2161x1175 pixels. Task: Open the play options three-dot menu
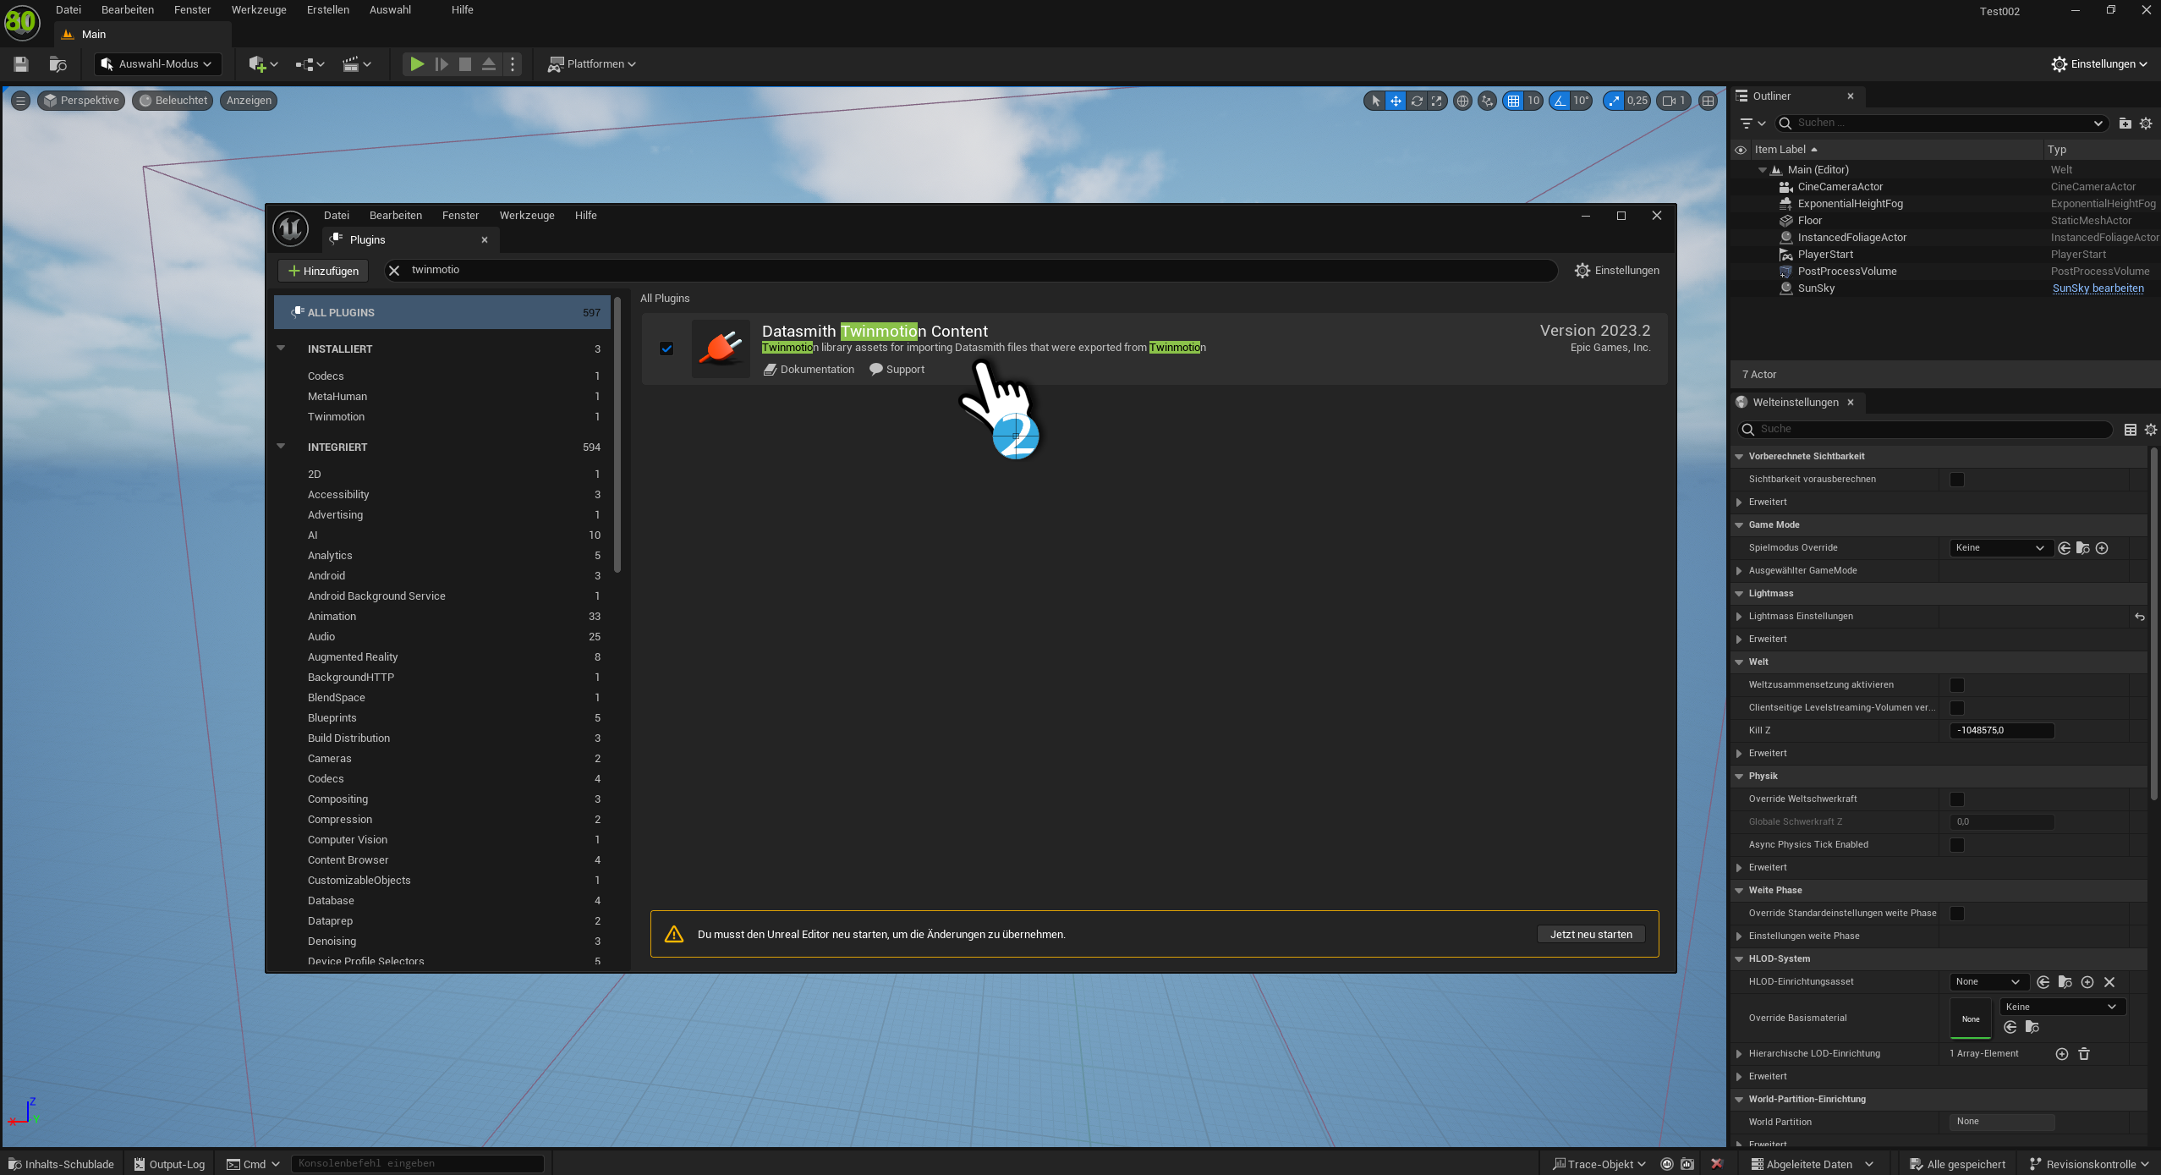[513, 64]
